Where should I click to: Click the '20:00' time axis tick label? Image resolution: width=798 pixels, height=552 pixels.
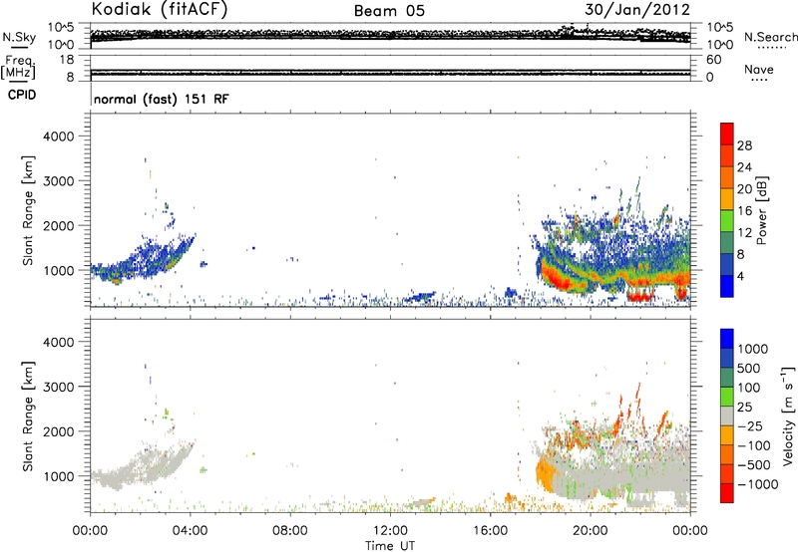(590, 531)
